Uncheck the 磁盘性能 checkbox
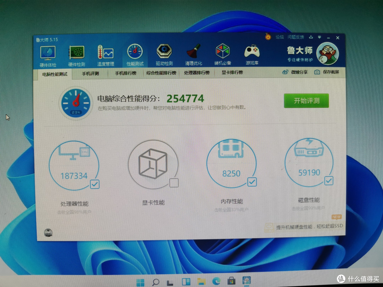 (x=328, y=181)
